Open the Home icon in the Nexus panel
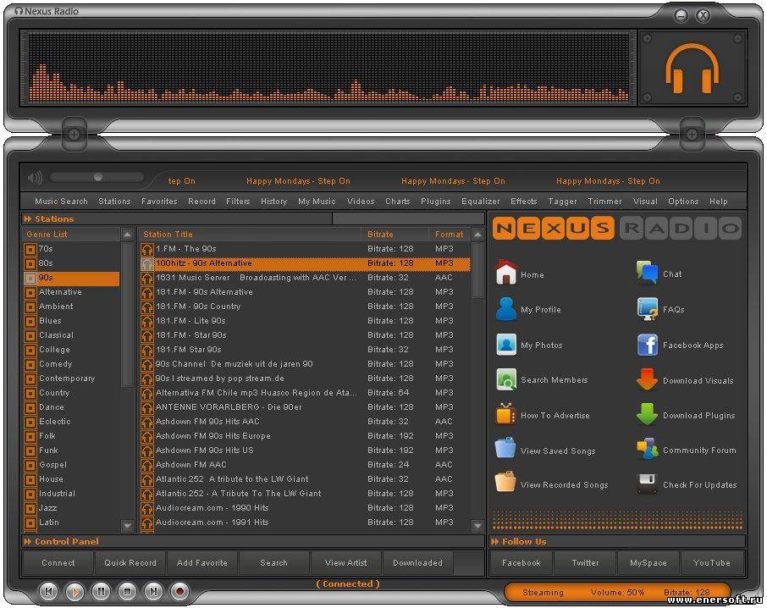The width and height of the screenshot is (767, 608). coord(506,273)
